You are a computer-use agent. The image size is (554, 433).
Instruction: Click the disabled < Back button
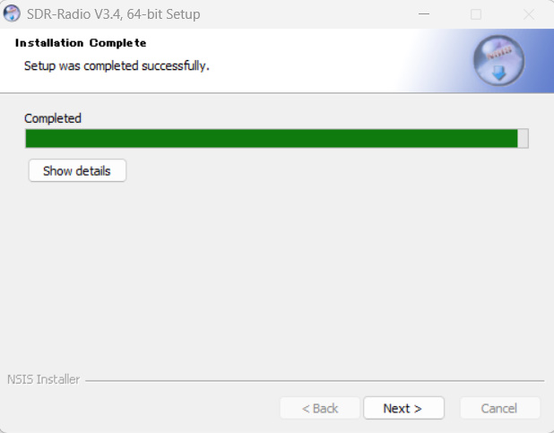point(320,408)
